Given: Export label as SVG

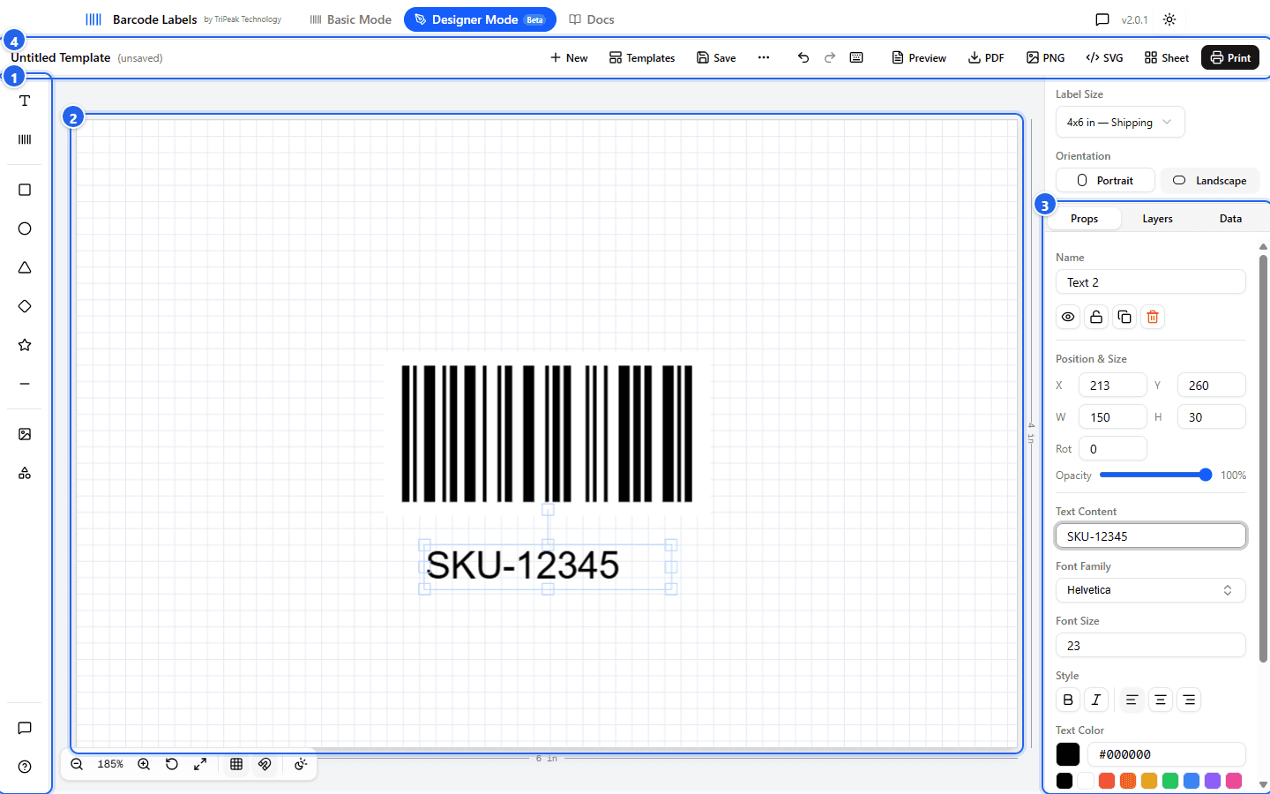Looking at the screenshot, I should [x=1104, y=57].
